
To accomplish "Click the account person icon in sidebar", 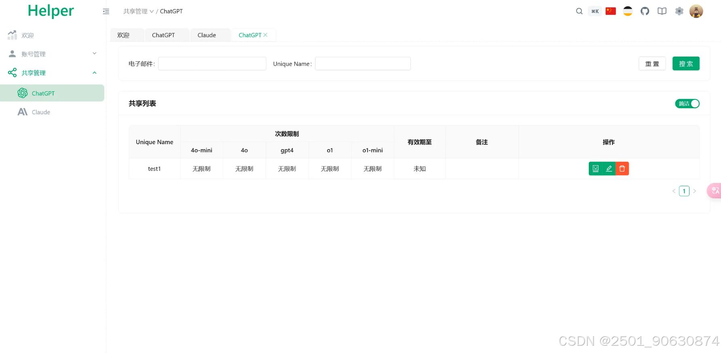I will pyautogui.click(x=12, y=54).
